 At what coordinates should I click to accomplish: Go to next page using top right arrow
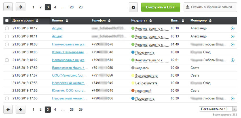pyautogui.click(x=20, y=7)
